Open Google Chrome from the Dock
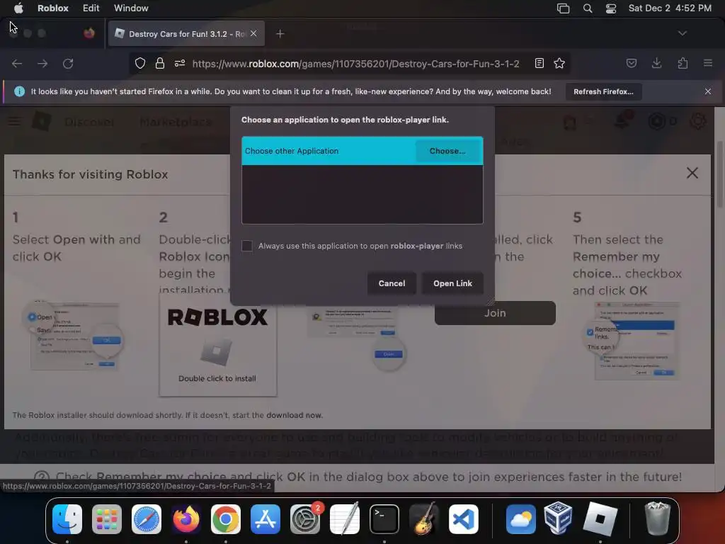 [226, 519]
